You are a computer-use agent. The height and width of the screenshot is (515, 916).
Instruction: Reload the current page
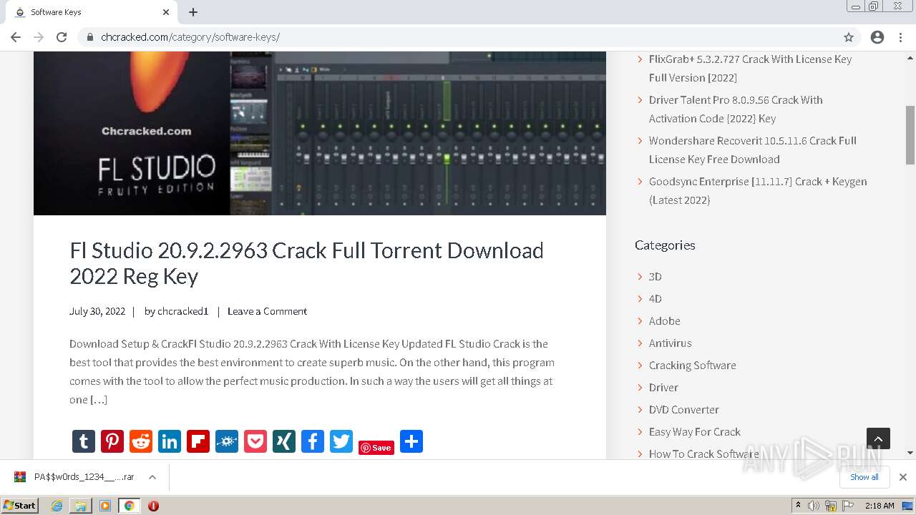click(x=62, y=37)
